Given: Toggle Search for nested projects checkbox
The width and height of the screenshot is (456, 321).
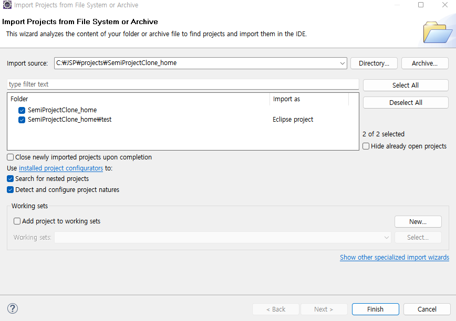Looking at the screenshot, I should pyautogui.click(x=10, y=179).
